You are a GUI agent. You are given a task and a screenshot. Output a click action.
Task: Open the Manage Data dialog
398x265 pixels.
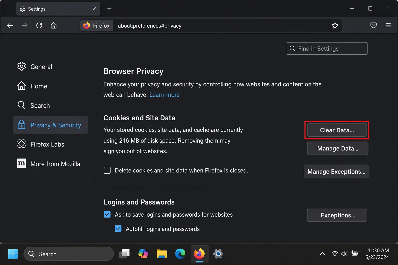(x=338, y=148)
